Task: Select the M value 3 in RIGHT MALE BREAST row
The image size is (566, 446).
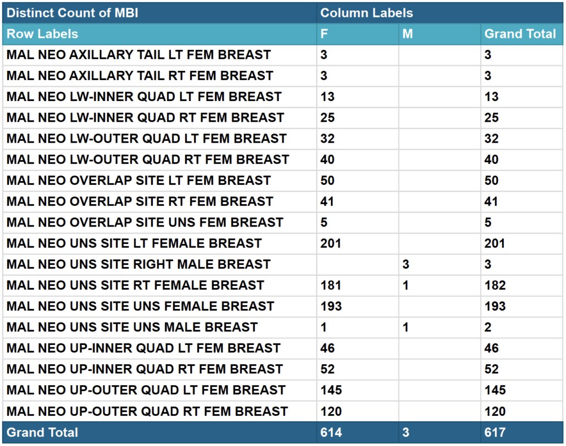Action: (406, 264)
